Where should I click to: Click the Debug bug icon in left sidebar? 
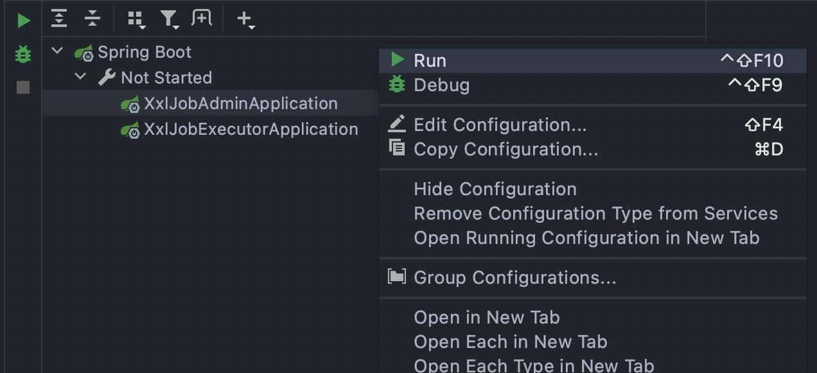tap(23, 55)
